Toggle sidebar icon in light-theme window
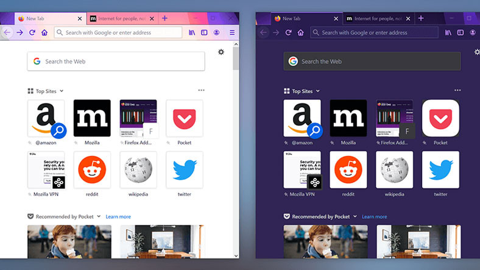Screen dimensions: 480x270 (x=204, y=32)
